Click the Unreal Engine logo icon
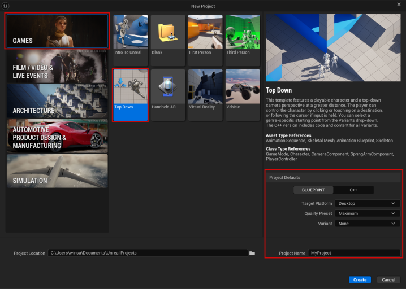Screen dimensions: 406x289 click(x=5, y=6)
